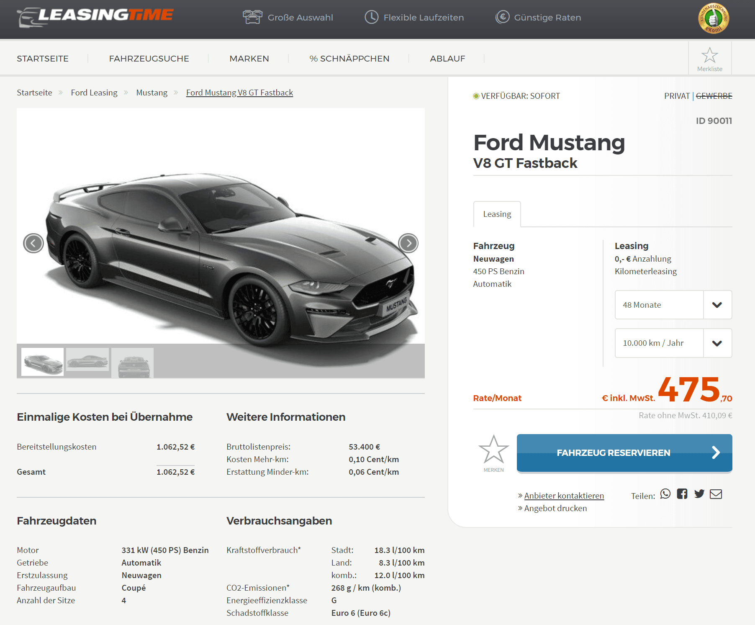Show next car image arrow
The image size is (755, 625).
tap(408, 243)
